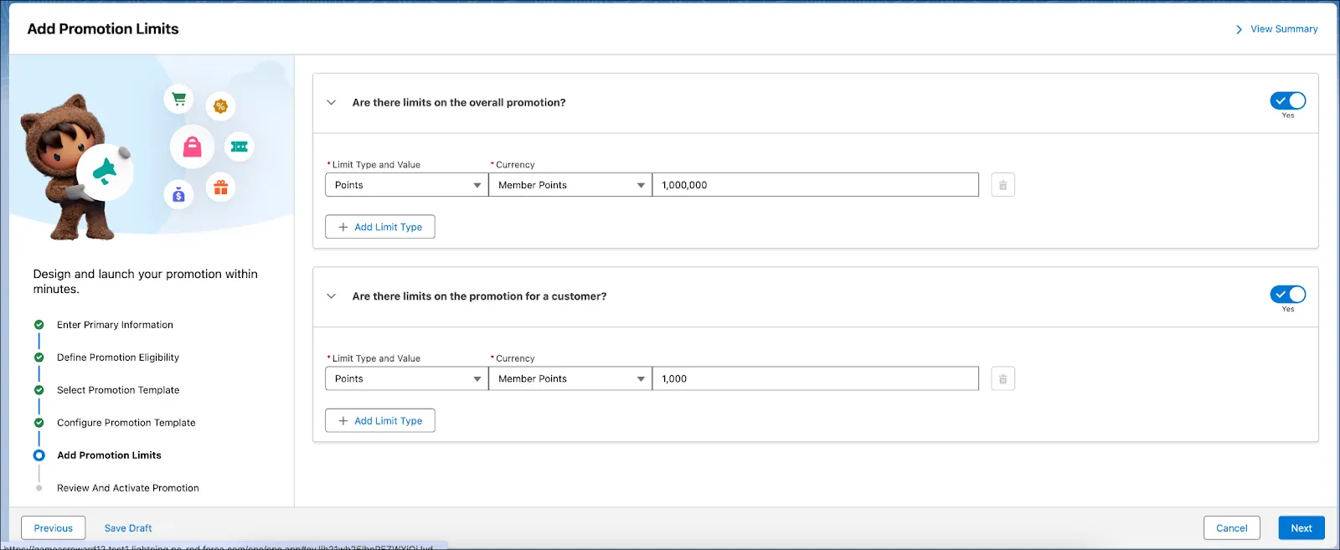Image resolution: width=1340 pixels, height=550 pixels.
Task: Click 'Design and launch your promotion' text
Action: pos(146,281)
